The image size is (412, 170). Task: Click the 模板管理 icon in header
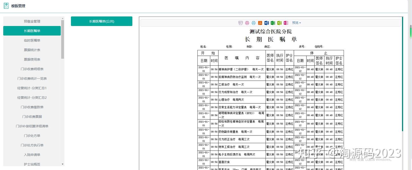pos(6,6)
